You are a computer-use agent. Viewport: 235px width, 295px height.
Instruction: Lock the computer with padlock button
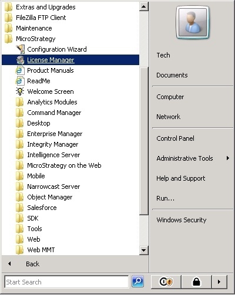click(196, 282)
